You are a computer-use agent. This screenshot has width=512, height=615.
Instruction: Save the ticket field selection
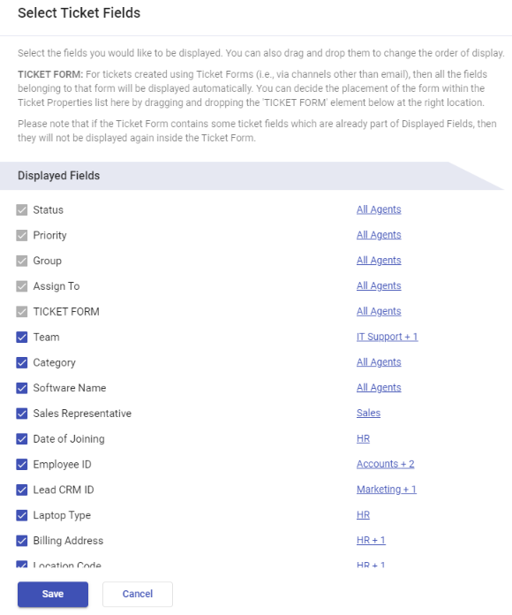coord(53,594)
